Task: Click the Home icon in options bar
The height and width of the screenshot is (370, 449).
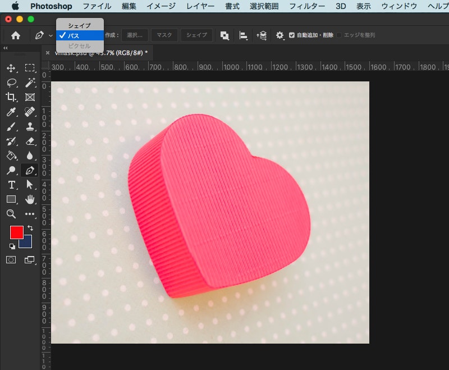Action: 16,35
